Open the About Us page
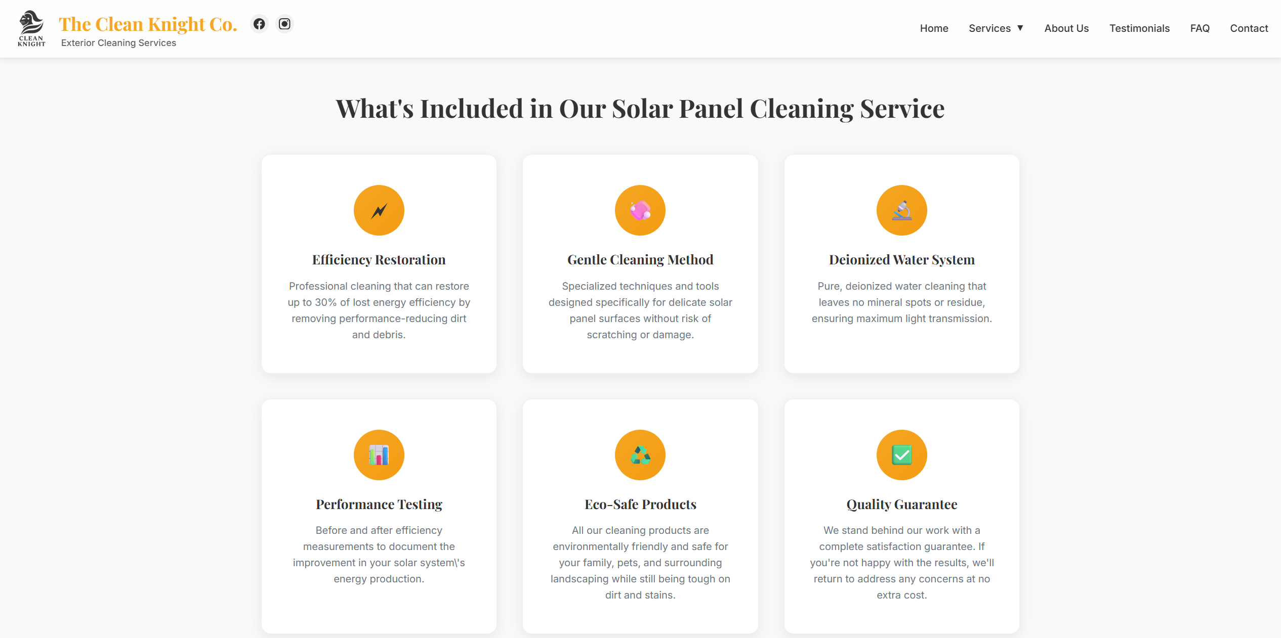This screenshot has height=638, width=1281. pyautogui.click(x=1066, y=28)
